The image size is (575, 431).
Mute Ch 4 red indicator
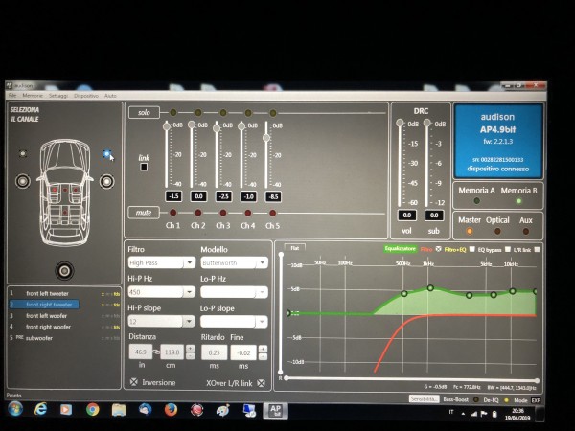coord(248,213)
